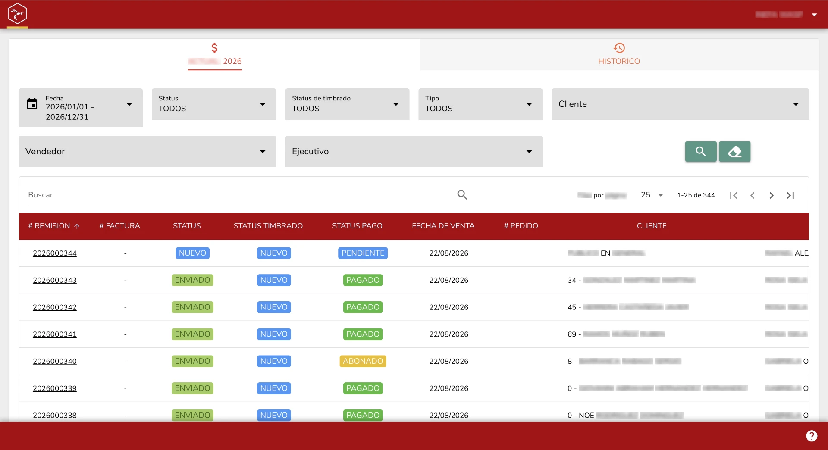This screenshot has width=828, height=450.
Task: Click the app logo in the header
Action: [17, 14]
